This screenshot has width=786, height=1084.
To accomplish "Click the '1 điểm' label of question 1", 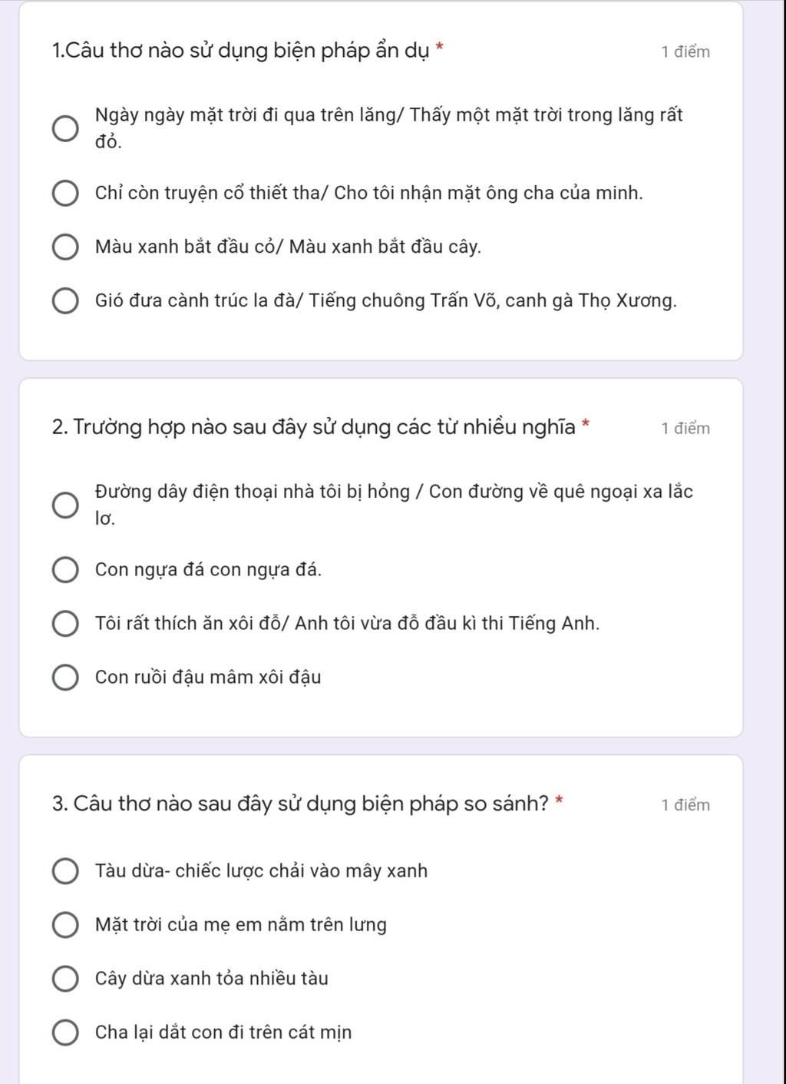I will pyautogui.click(x=685, y=52).
